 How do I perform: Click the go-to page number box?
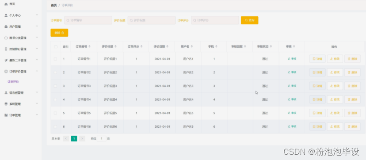pos(102,138)
